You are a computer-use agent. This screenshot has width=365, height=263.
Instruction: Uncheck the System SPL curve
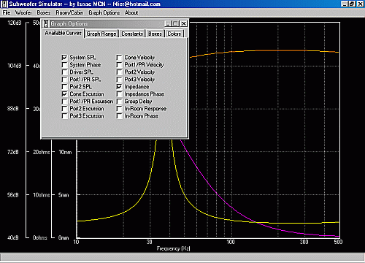(x=64, y=58)
